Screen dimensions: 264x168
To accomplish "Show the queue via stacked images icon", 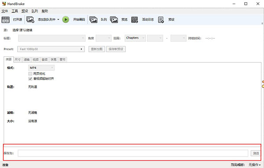I will click(93, 20).
